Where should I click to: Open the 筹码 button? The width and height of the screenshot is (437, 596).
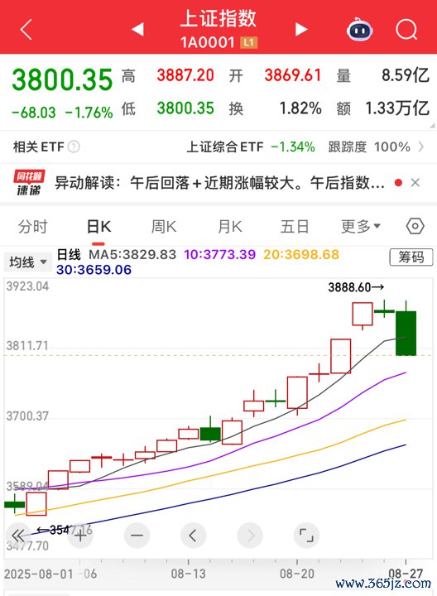point(411,257)
